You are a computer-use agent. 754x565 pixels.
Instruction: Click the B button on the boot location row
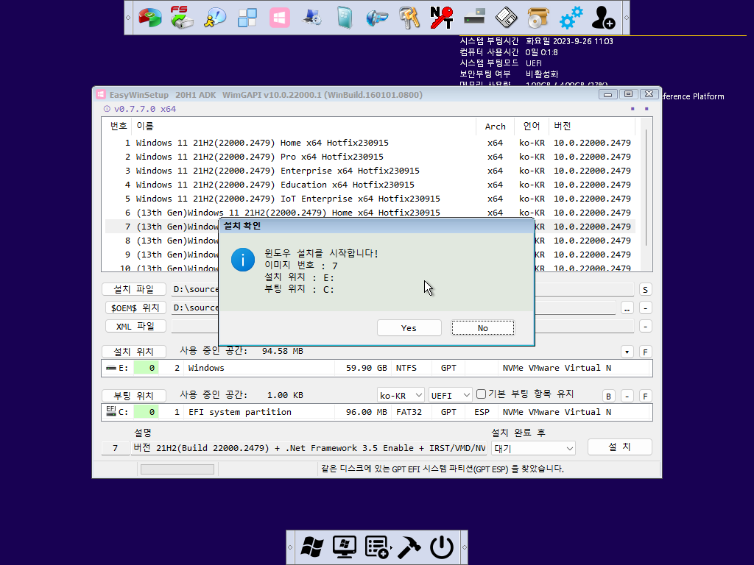tap(609, 397)
